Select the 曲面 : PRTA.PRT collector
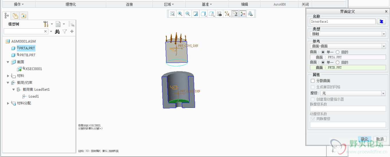 point(348,57)
